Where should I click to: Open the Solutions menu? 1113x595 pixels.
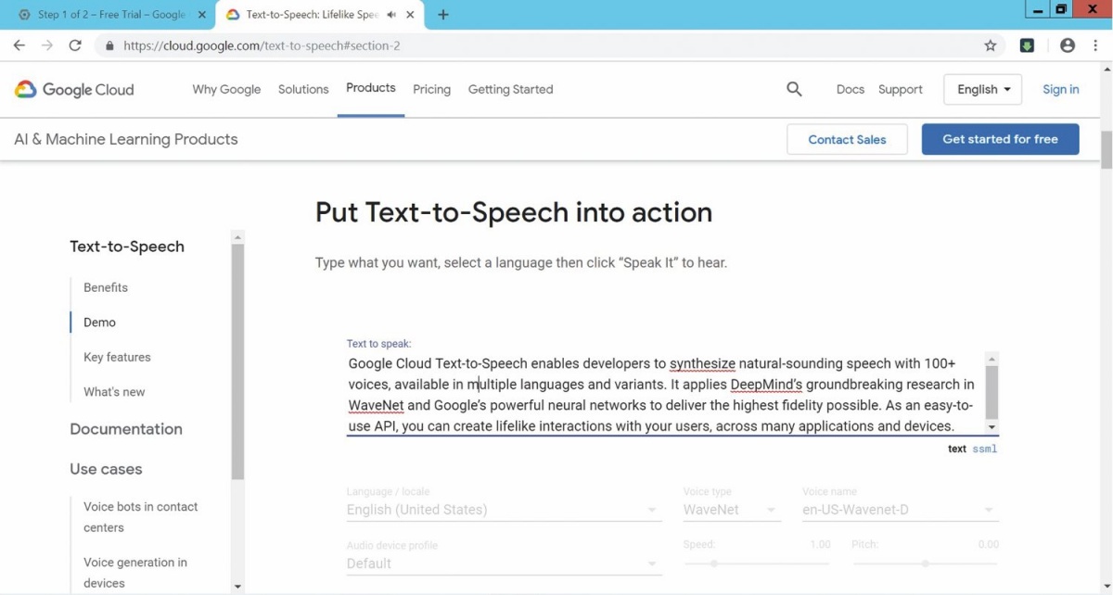303,89
